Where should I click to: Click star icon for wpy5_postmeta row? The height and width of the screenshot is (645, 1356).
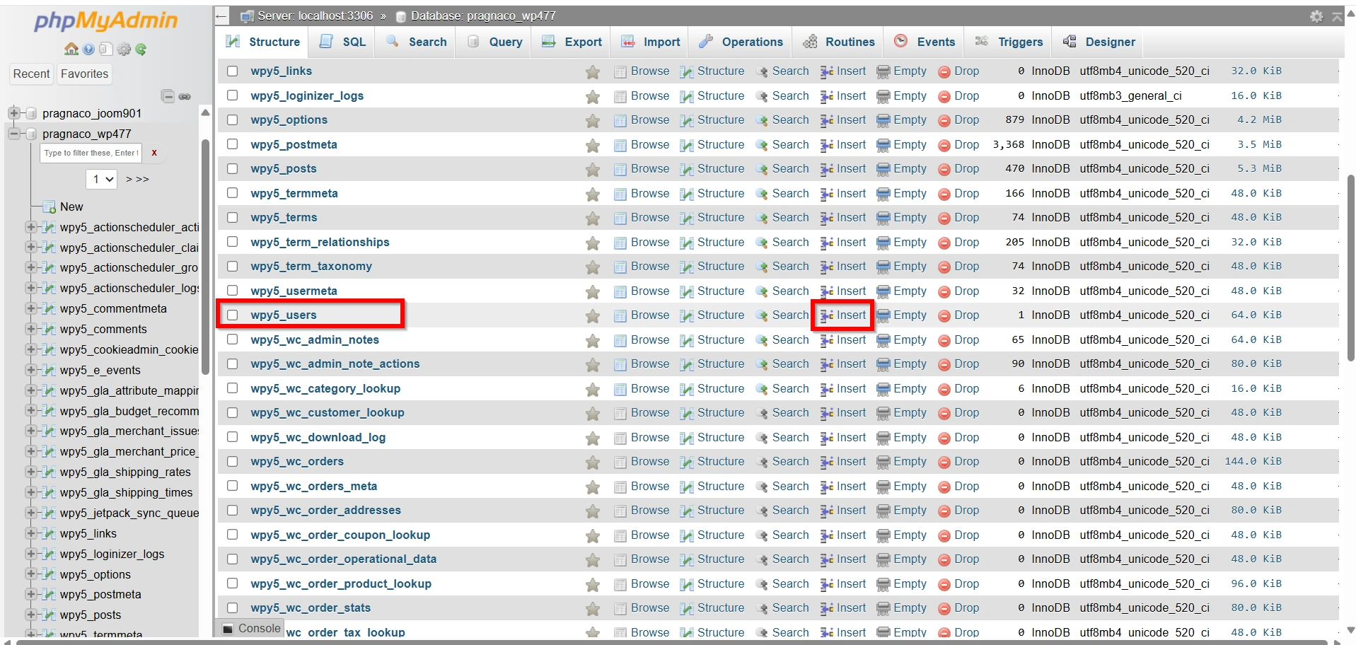[593, 145]
